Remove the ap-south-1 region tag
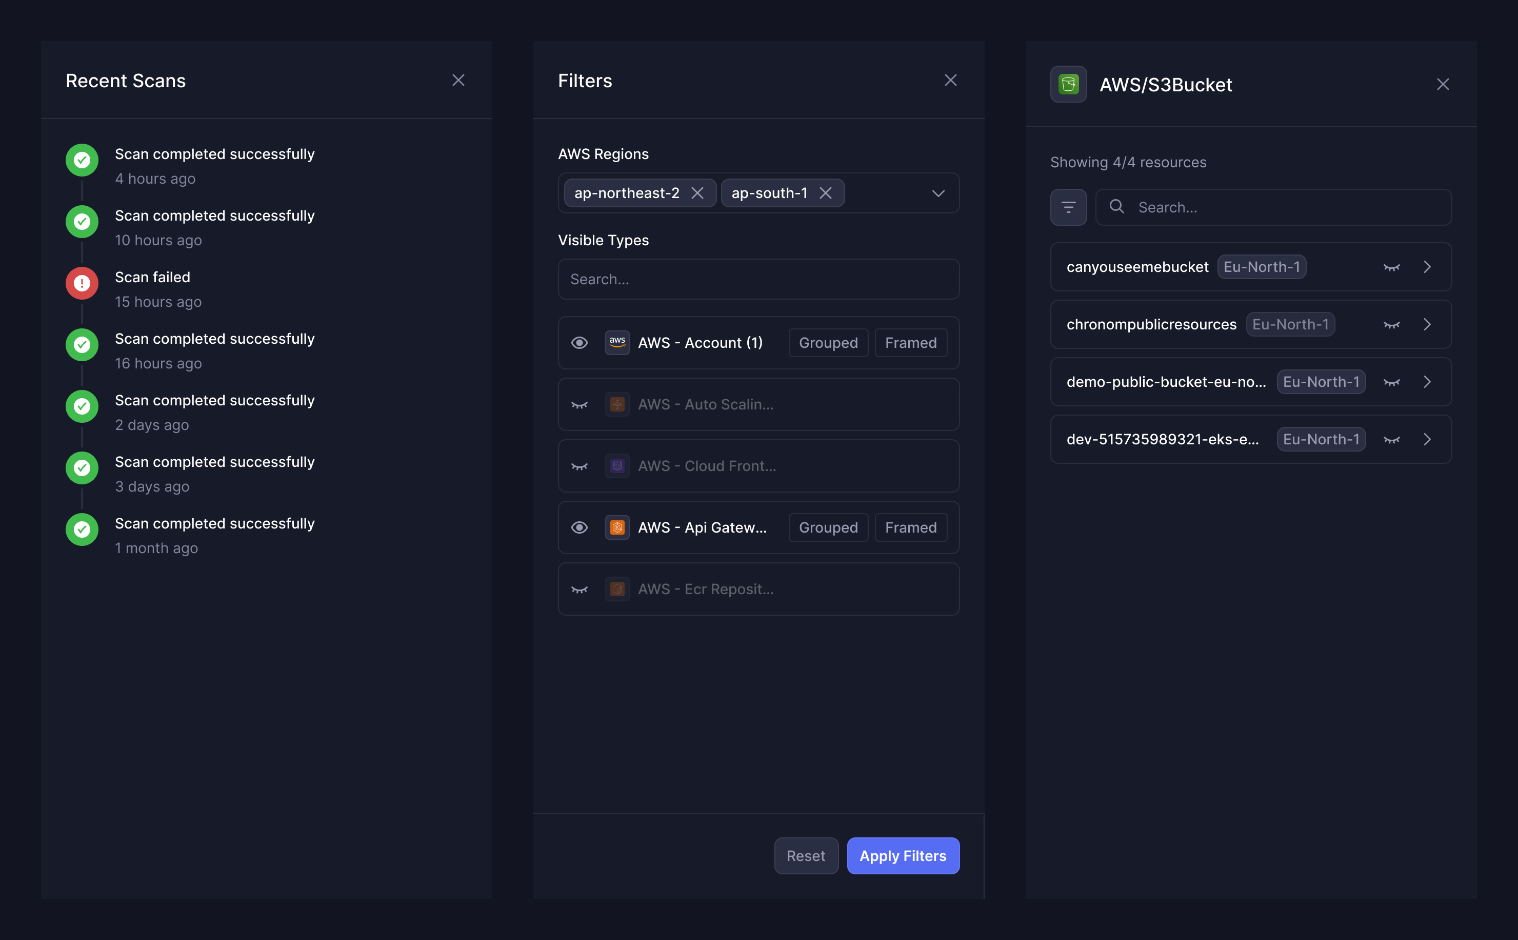The height and width of the screenshot is (940, 1518). [x=825, y=193]
